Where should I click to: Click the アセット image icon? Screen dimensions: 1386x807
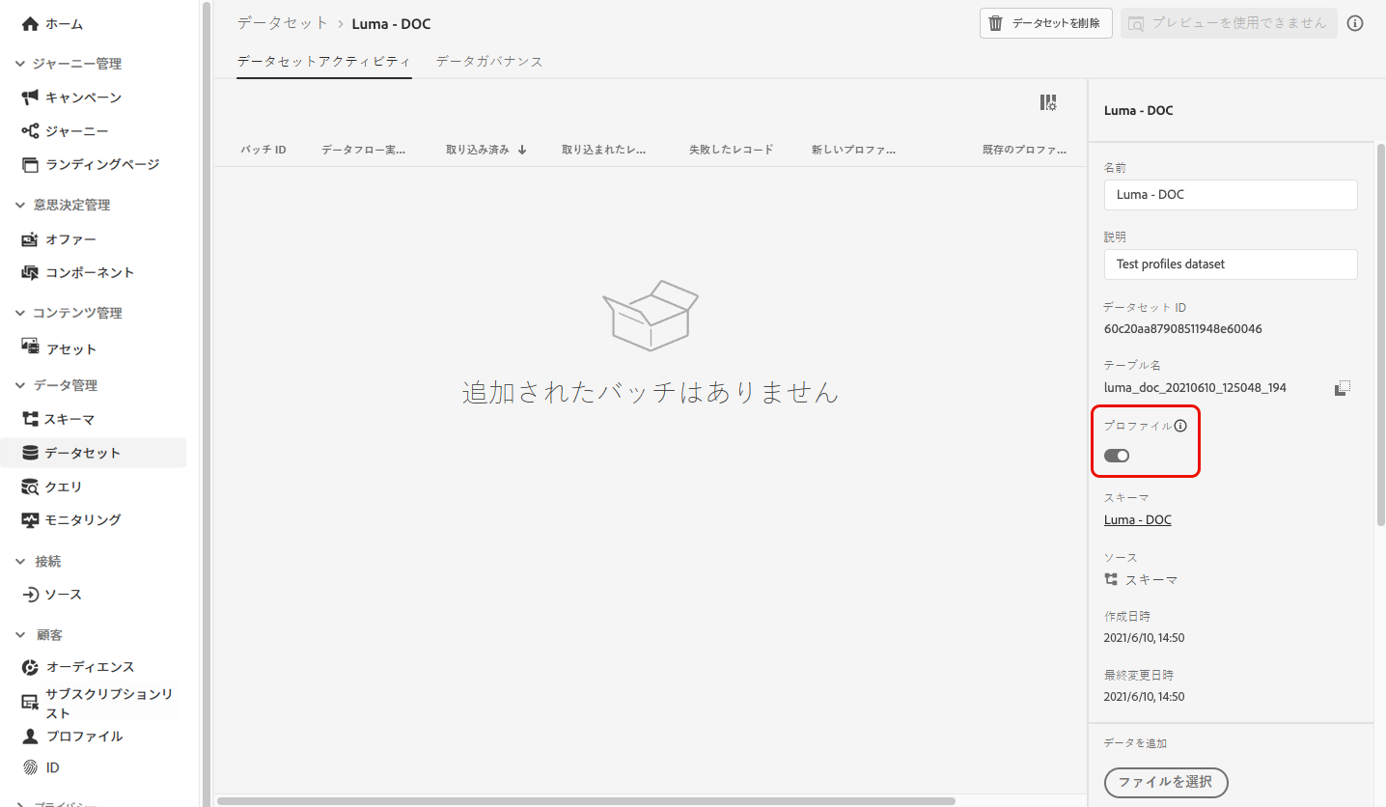click(30, 348)
